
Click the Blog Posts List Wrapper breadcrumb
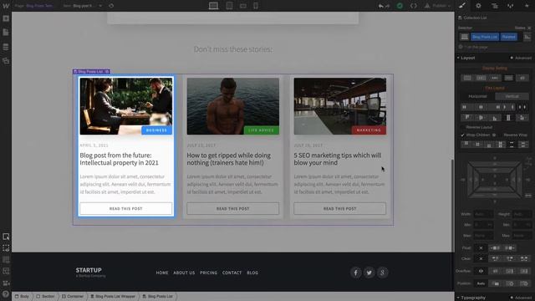[113, 296]
